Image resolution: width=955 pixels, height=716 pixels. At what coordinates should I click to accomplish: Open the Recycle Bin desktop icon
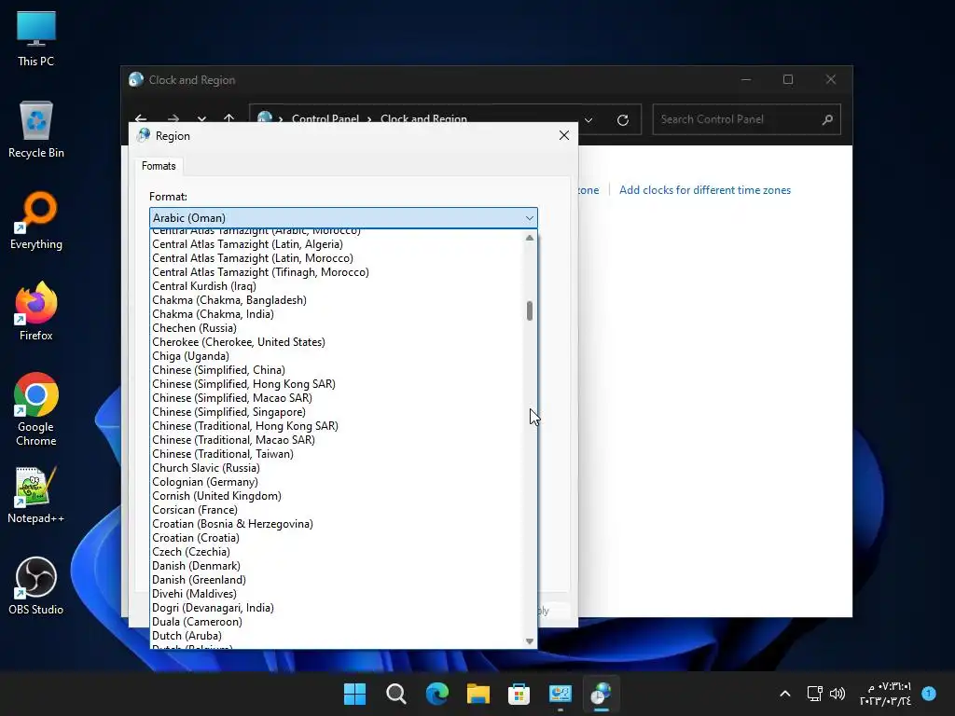(x=36, y=130)
